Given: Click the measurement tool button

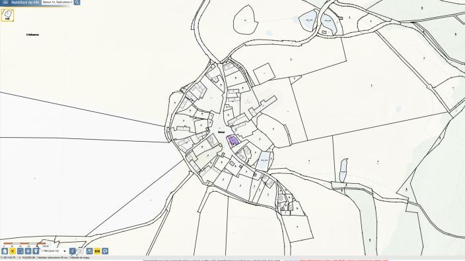Looking at the screenshot, I should pyautogui.click(x=89, y=251).
